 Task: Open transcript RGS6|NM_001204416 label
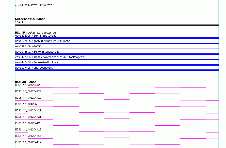click(x=28, y=129)
